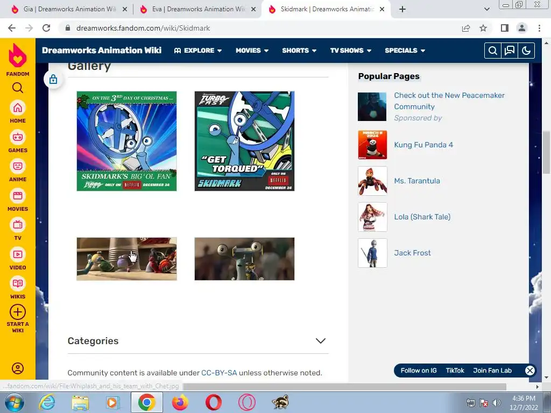Open the New Peacemaker Community link

tap(449, 101)
